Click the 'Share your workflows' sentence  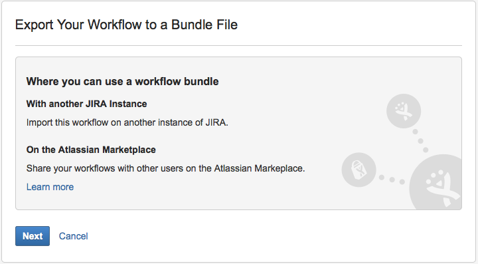[x=165, y=168]
